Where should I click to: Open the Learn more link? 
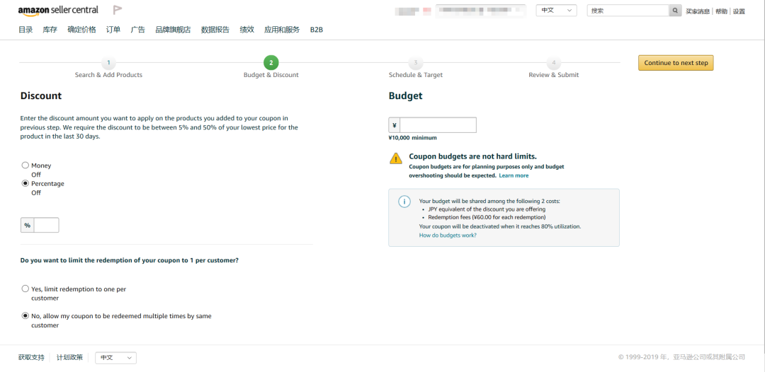point(514,175)
